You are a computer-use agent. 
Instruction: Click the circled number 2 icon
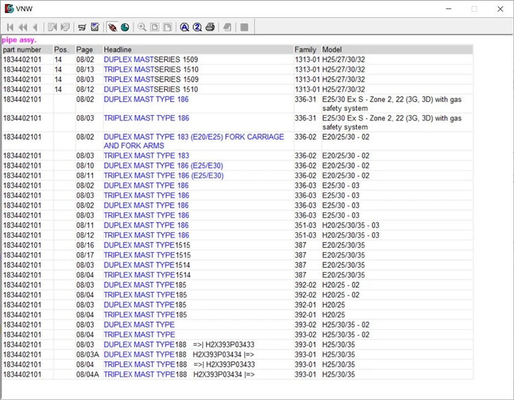tap(197, 27)
